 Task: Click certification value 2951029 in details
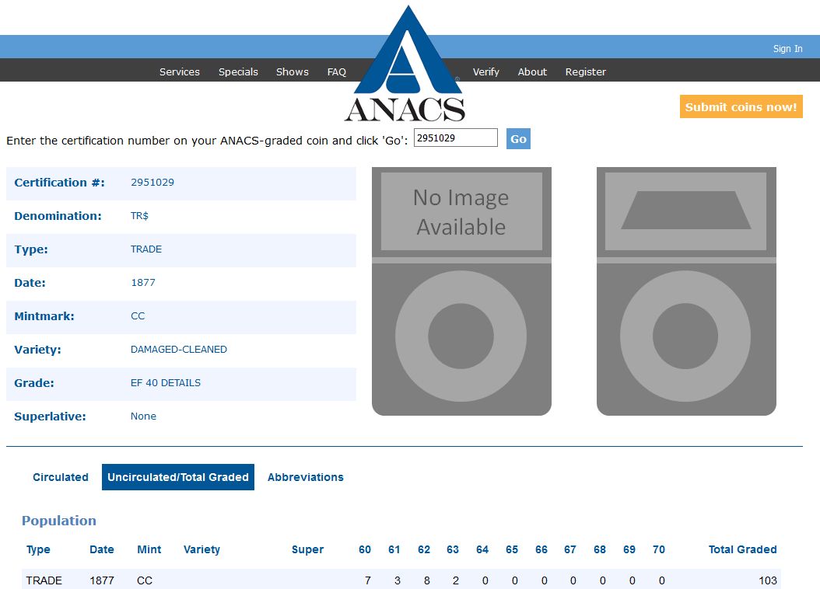tap(152, 183)
